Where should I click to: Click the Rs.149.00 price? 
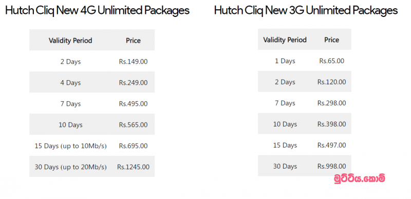tap(133, 62)
